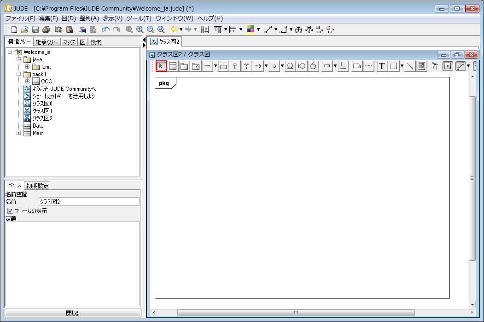This screenshot has width=484, height=322.
Task: Click the Print icon in main toolbar
Action: [46, 29]
